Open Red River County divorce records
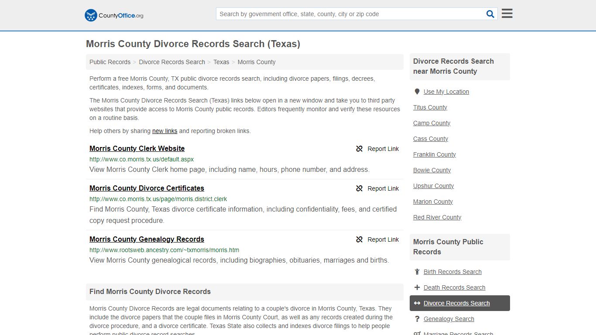 (437, 217)
